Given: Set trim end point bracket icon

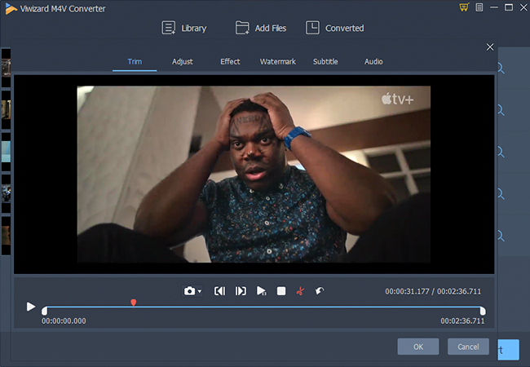Looking at the screenshot, I should 241,290.
